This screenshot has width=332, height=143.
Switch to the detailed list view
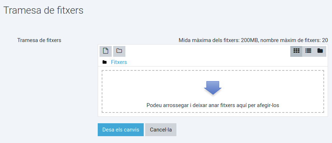(308, 51)
